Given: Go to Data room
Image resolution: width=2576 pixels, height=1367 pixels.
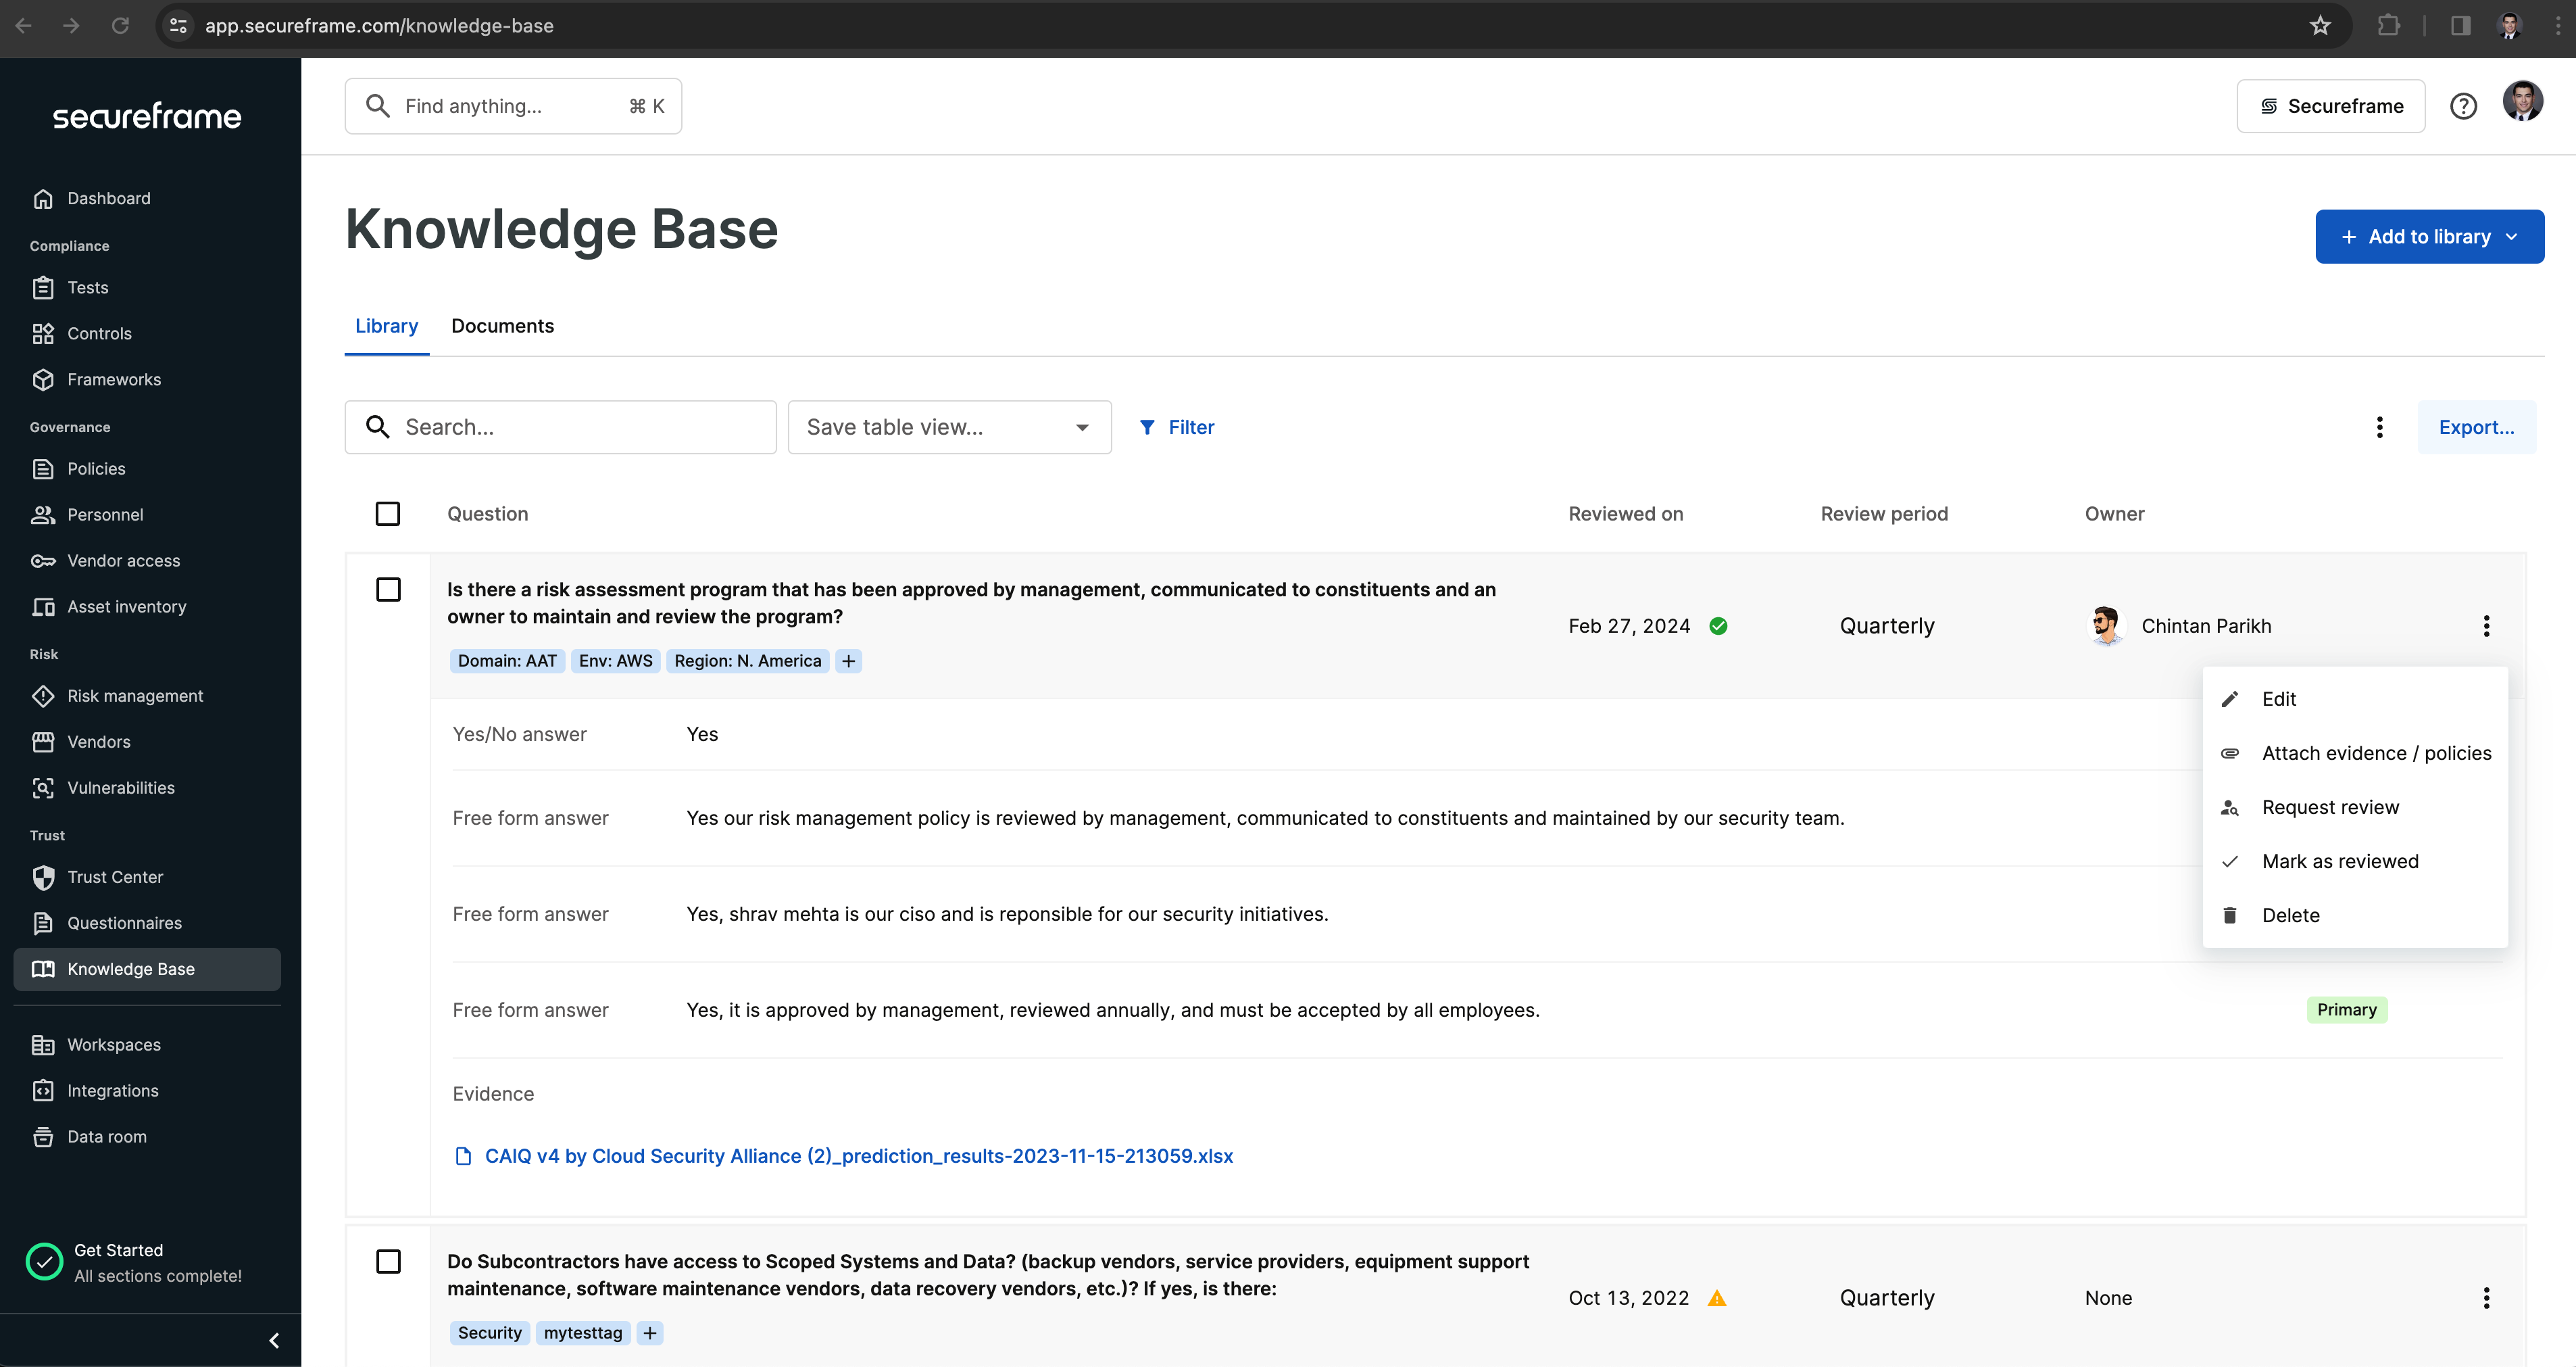Looking at the screenshot, I should (x=106, y=1137).
